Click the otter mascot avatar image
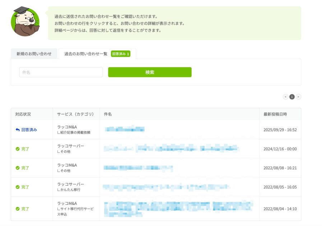This screenshot has height=226, width=322. click(x=25, y=21)
